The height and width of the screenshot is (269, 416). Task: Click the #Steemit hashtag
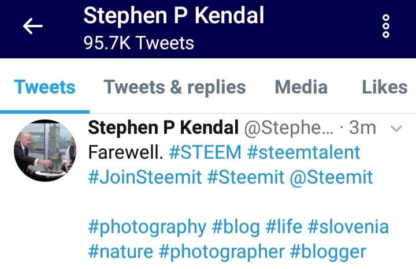[246, 177]
